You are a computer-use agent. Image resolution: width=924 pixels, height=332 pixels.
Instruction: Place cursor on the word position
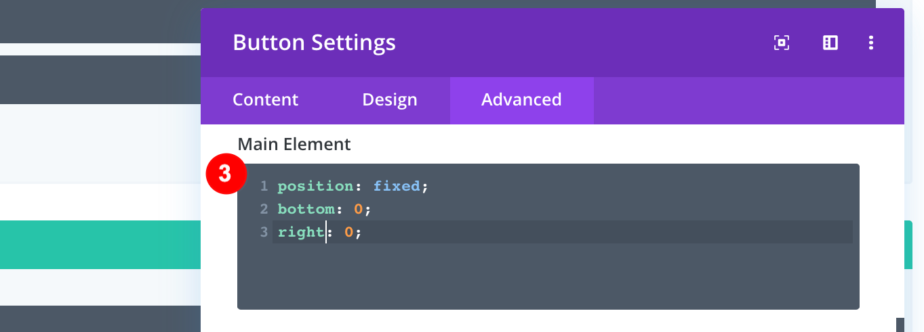click(315, 186)
